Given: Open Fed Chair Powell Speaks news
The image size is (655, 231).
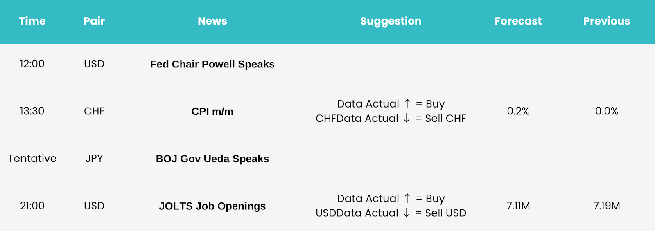Looking at the screenshot, I should coord(212,64).
